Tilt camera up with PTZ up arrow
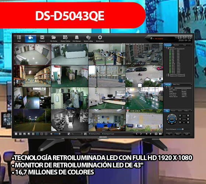The height and width of the screenshot is (184, 206). (x=172, y=114)
